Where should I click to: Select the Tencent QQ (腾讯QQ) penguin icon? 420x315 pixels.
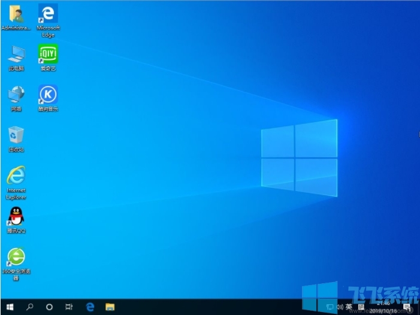click(x=16, y=216)
